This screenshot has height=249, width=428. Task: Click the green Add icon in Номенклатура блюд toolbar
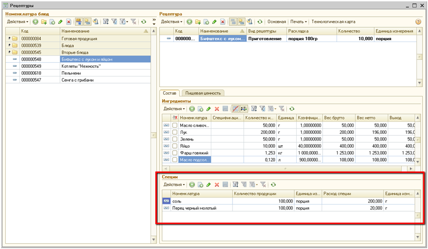[x=35, y=22]
